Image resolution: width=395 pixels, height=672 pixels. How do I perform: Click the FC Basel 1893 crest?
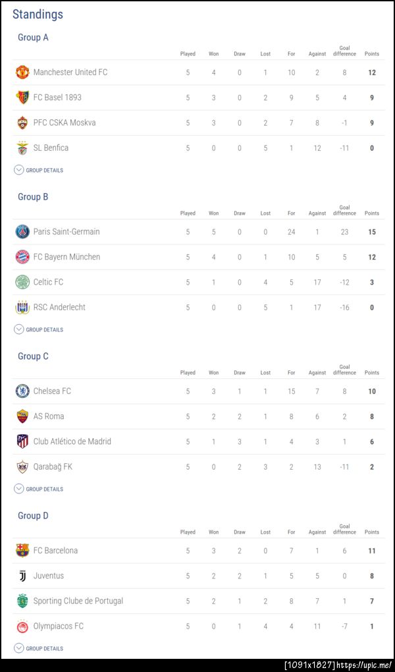click(x=22, y=98)
